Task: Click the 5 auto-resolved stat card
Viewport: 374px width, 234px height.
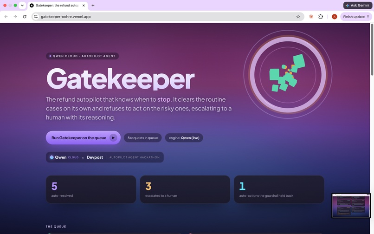Action: click(x=91, y=189)
